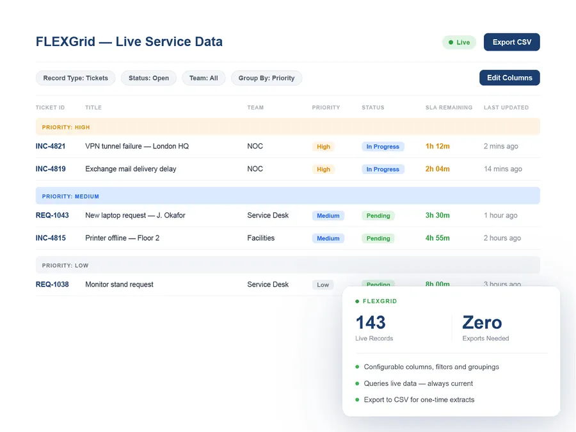The width and height of the screenshot is (576, 432).
Task: Select the 'VPN tunnel failure — London HQ' title
Action: 137,146
